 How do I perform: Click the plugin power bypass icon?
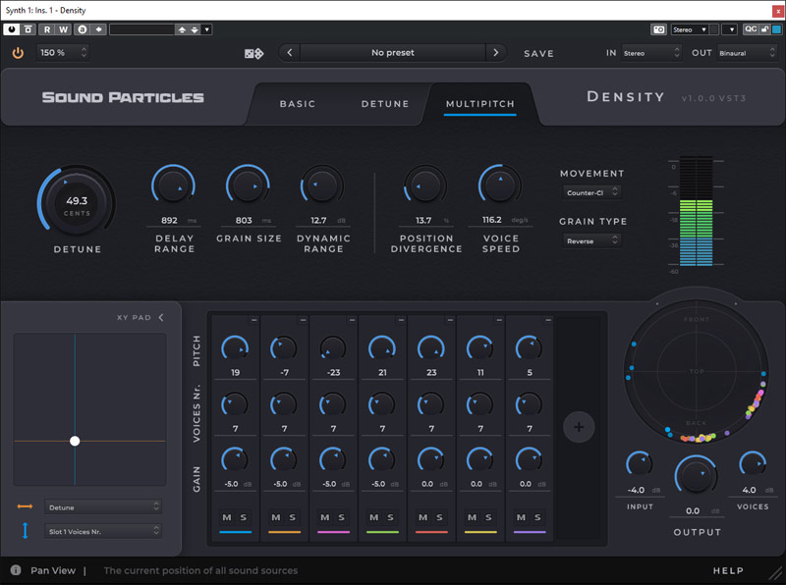pyautogui.click(x=18, y=53)
